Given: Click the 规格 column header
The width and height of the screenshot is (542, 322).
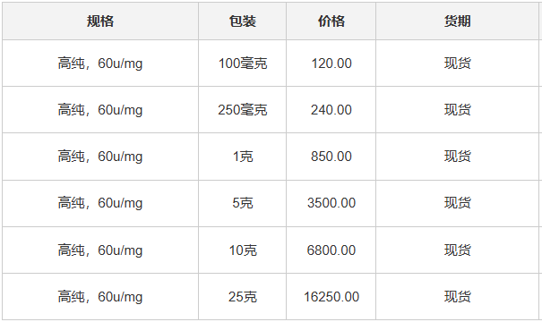Looking at the screenshot, I should (100, 21).
